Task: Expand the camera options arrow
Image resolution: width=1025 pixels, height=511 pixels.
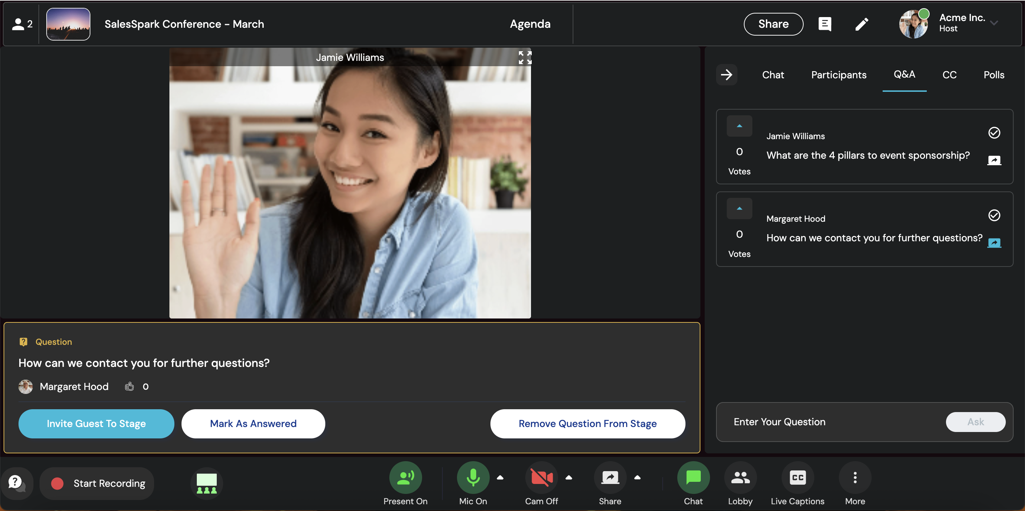Action: (569, 478)
